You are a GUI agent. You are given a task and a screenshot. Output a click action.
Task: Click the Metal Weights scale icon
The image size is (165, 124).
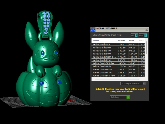click(x=93, y=29)
